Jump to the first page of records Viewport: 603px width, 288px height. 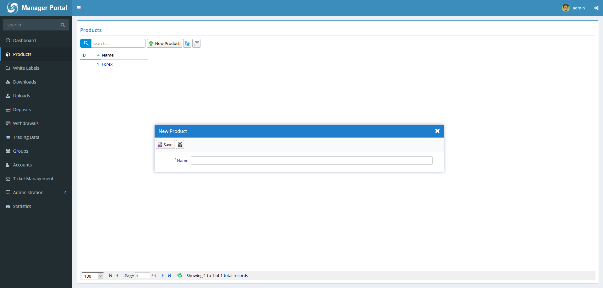110,275
